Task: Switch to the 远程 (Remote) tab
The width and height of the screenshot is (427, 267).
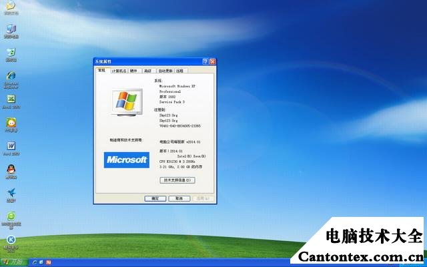Action: coord(179,71)
